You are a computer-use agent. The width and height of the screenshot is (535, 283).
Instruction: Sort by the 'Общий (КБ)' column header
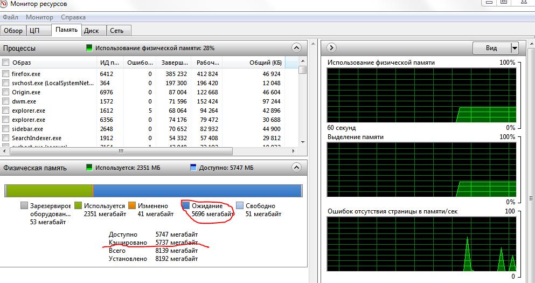(254, 63)
